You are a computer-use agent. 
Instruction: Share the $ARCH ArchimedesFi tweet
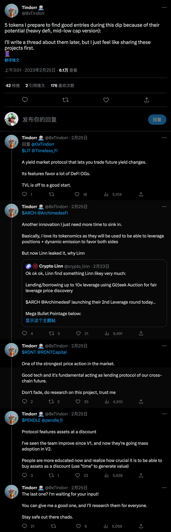pos(141,333)
